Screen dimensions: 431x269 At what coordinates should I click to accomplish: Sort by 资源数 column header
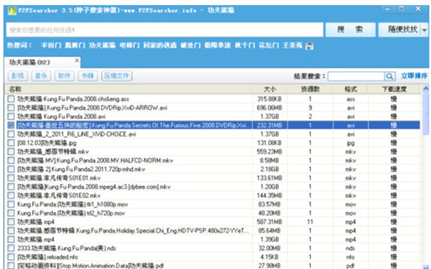[310, 89]
